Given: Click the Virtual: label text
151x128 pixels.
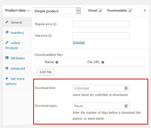Looking at the screenshot, I should [93, 11].
